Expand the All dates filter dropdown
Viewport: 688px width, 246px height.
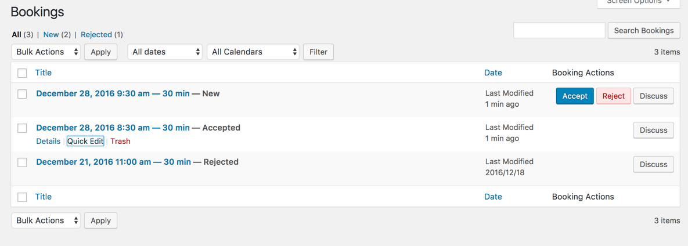(x=165, y=52)
